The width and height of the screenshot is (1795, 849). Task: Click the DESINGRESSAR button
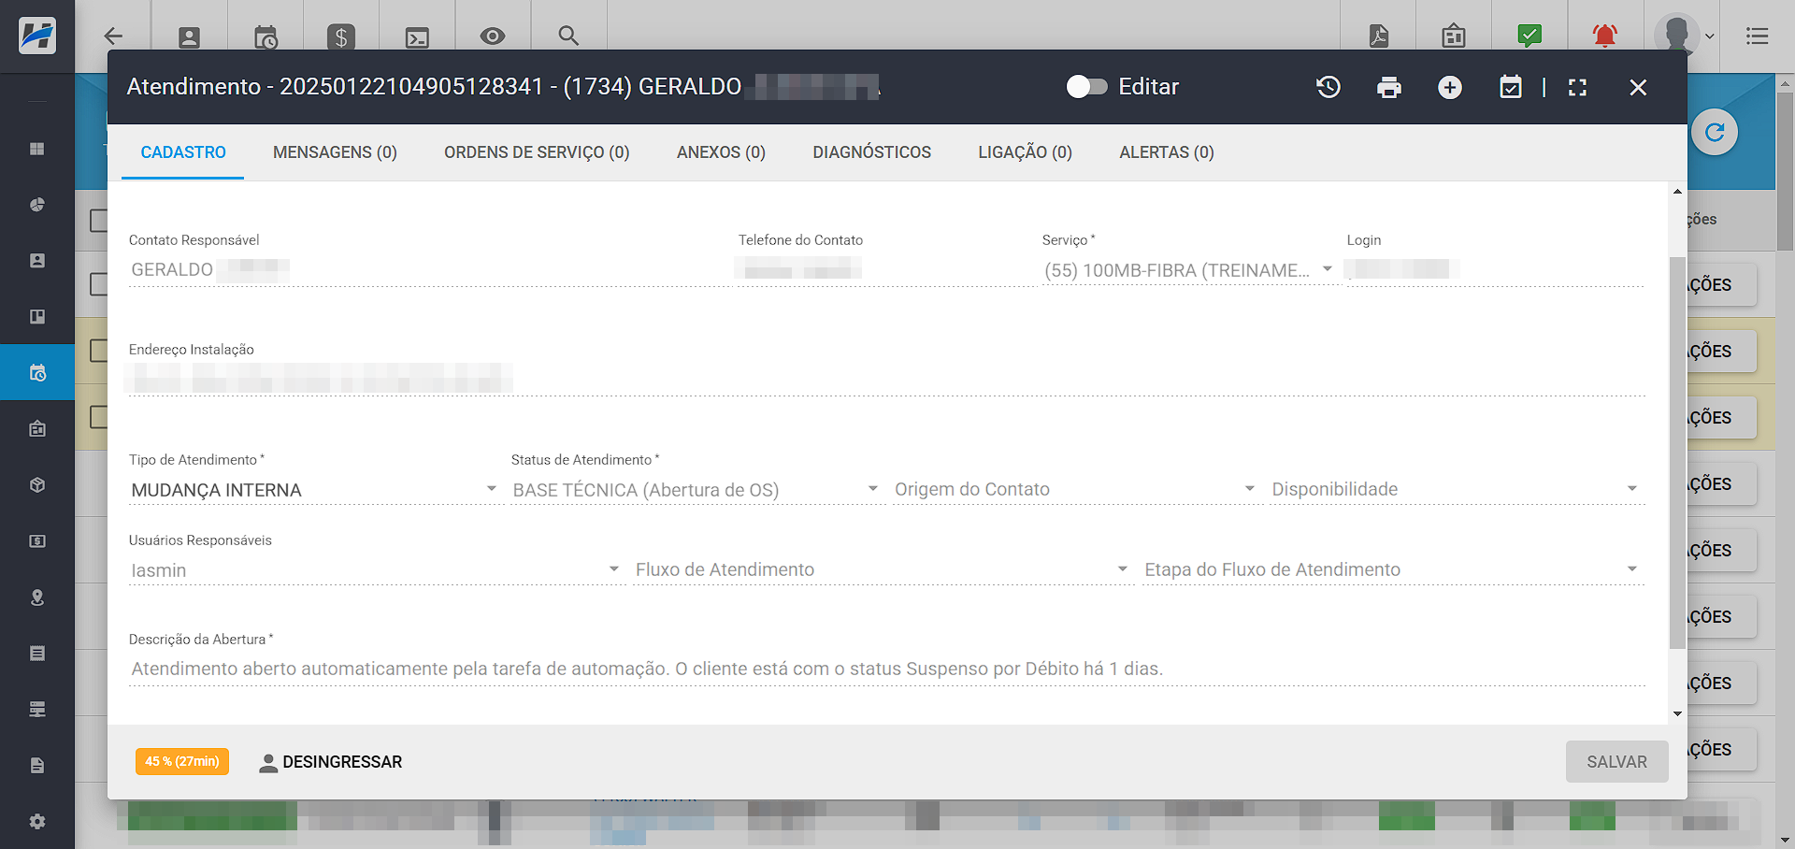tap(331, 762)
